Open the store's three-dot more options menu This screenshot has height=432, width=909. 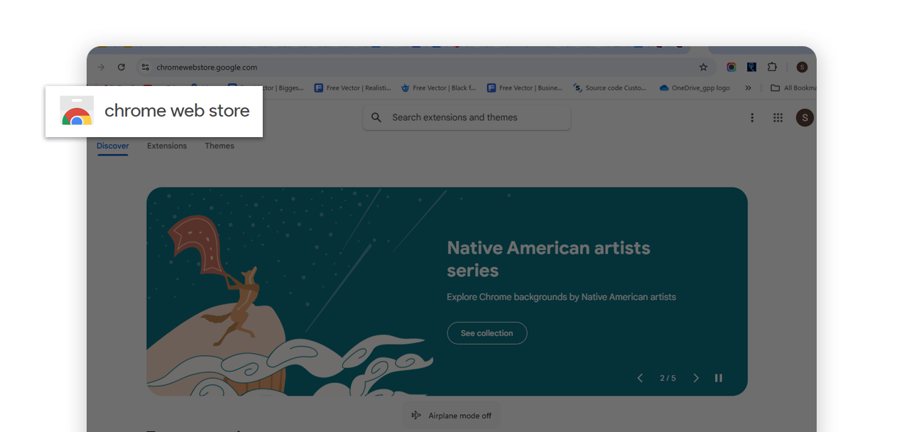pos(752,118)
